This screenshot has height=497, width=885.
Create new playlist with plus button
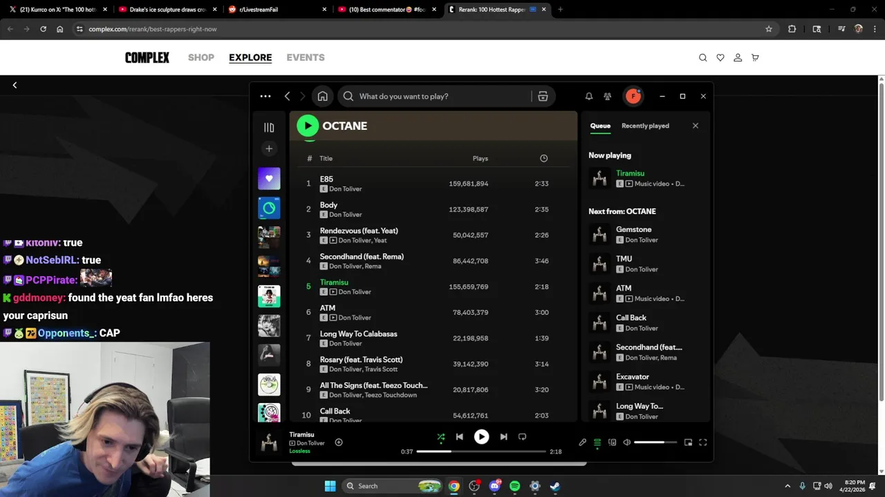pyautogui.click(x=269, y=148)
